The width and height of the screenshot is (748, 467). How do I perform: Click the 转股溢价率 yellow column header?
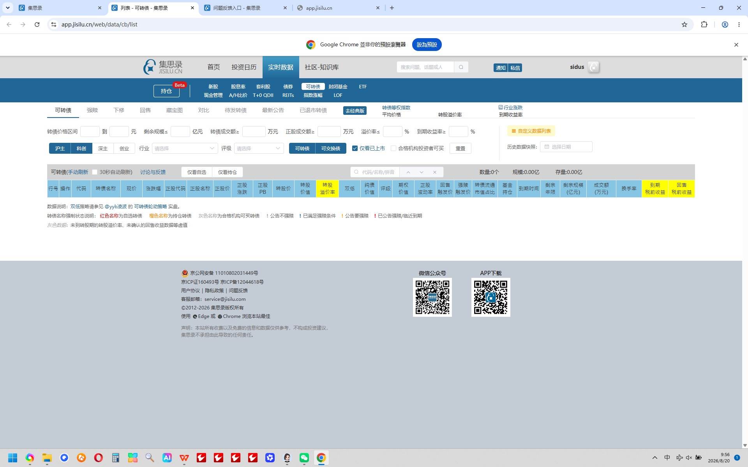328,188
